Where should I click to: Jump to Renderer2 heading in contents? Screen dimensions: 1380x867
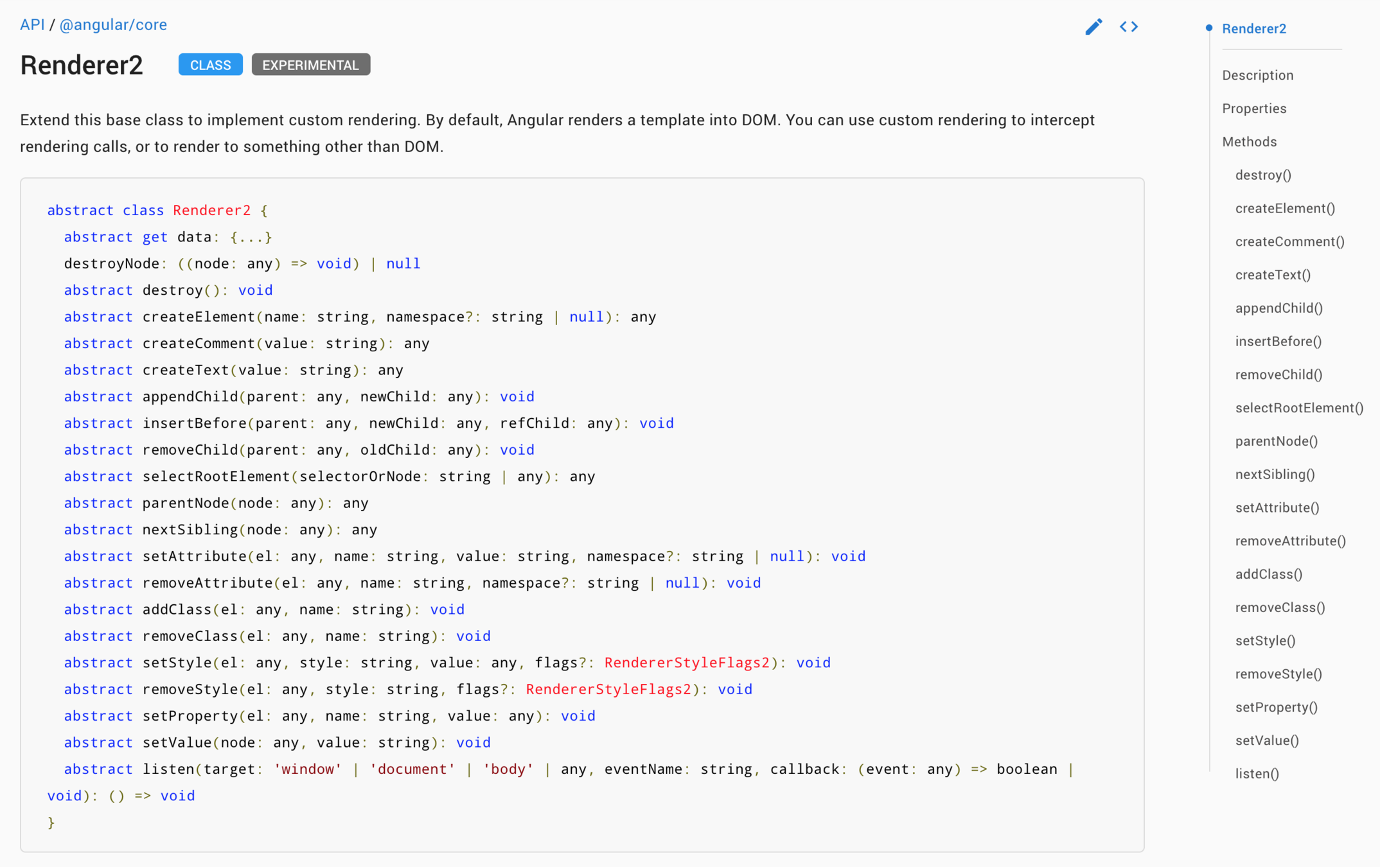coord(1253,28)
